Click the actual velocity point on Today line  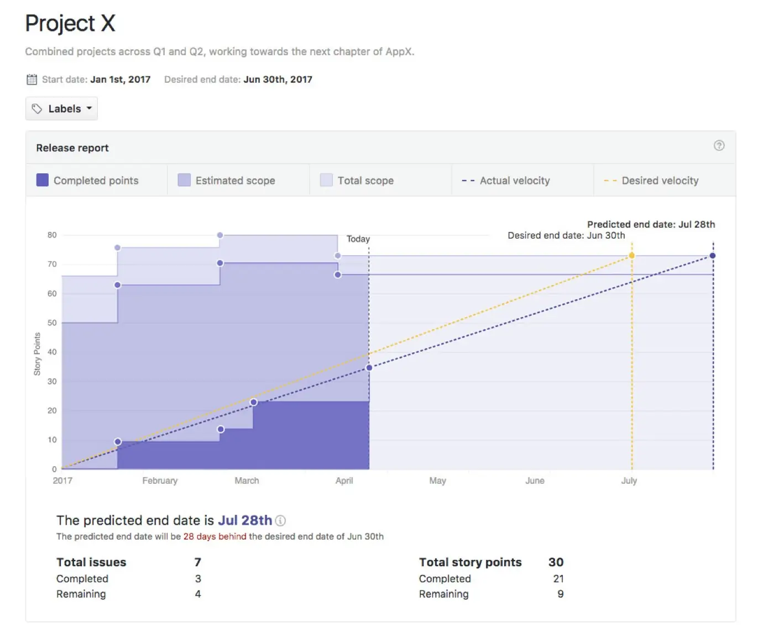click(x=369, y=368)
